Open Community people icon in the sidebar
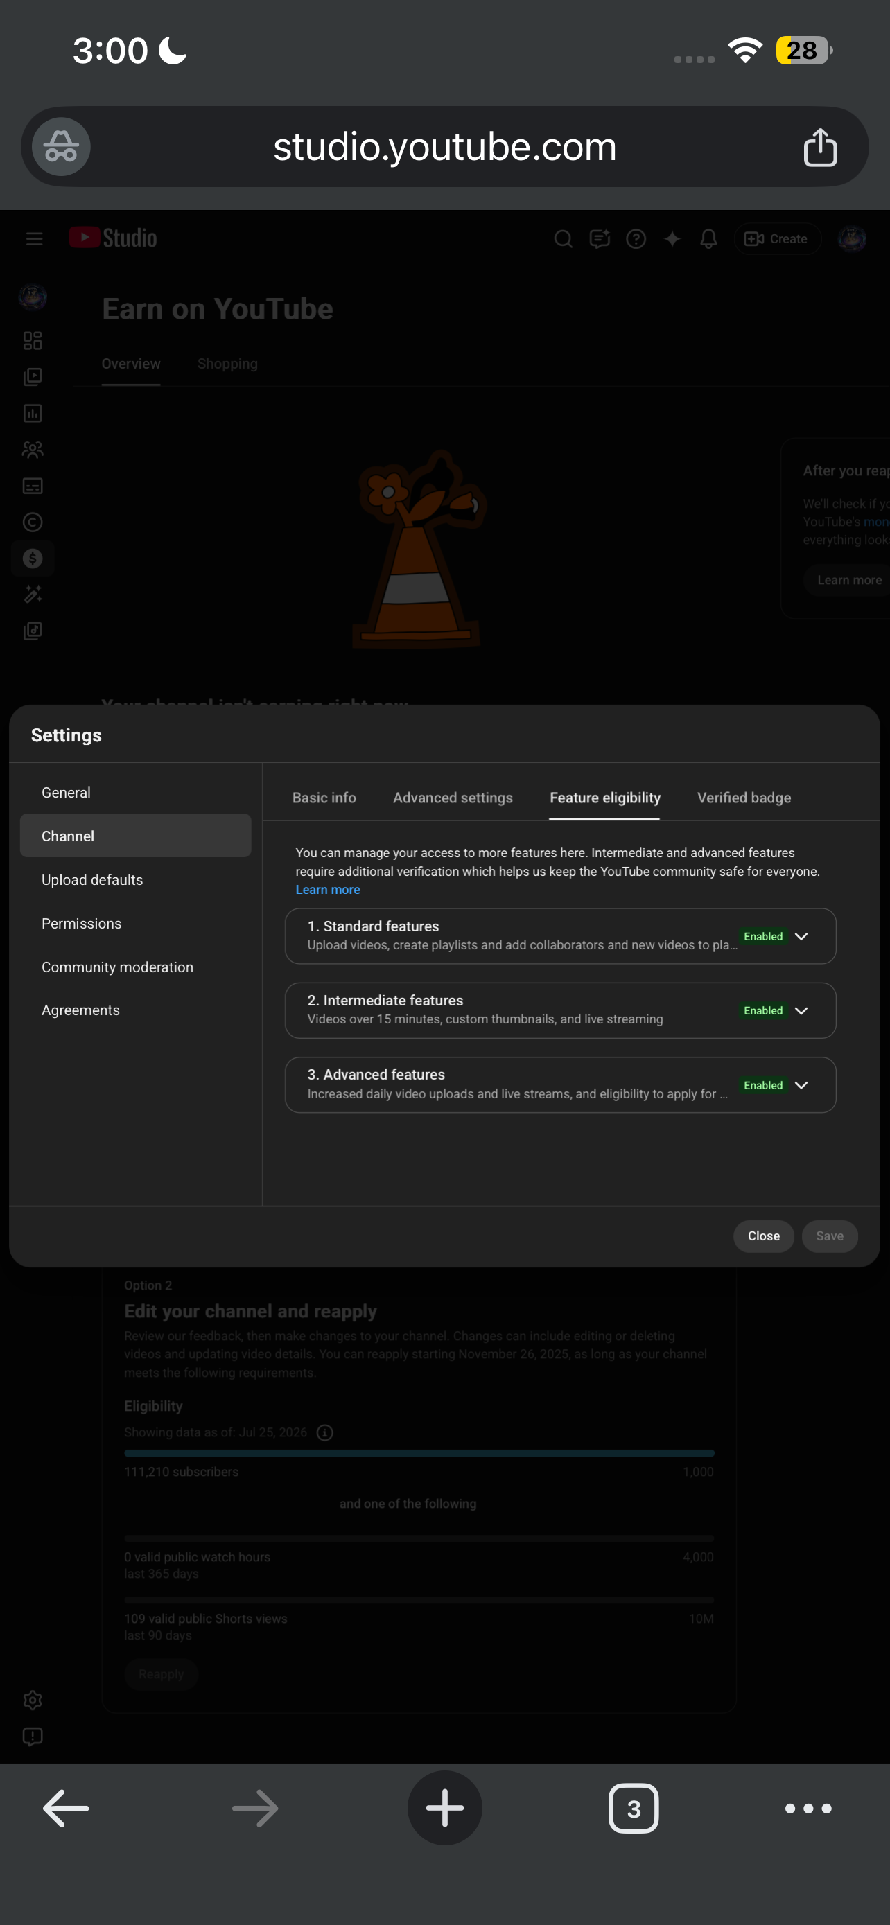Screen dimensions: 890x1925 pyautogui.click(x=33, y=449)
